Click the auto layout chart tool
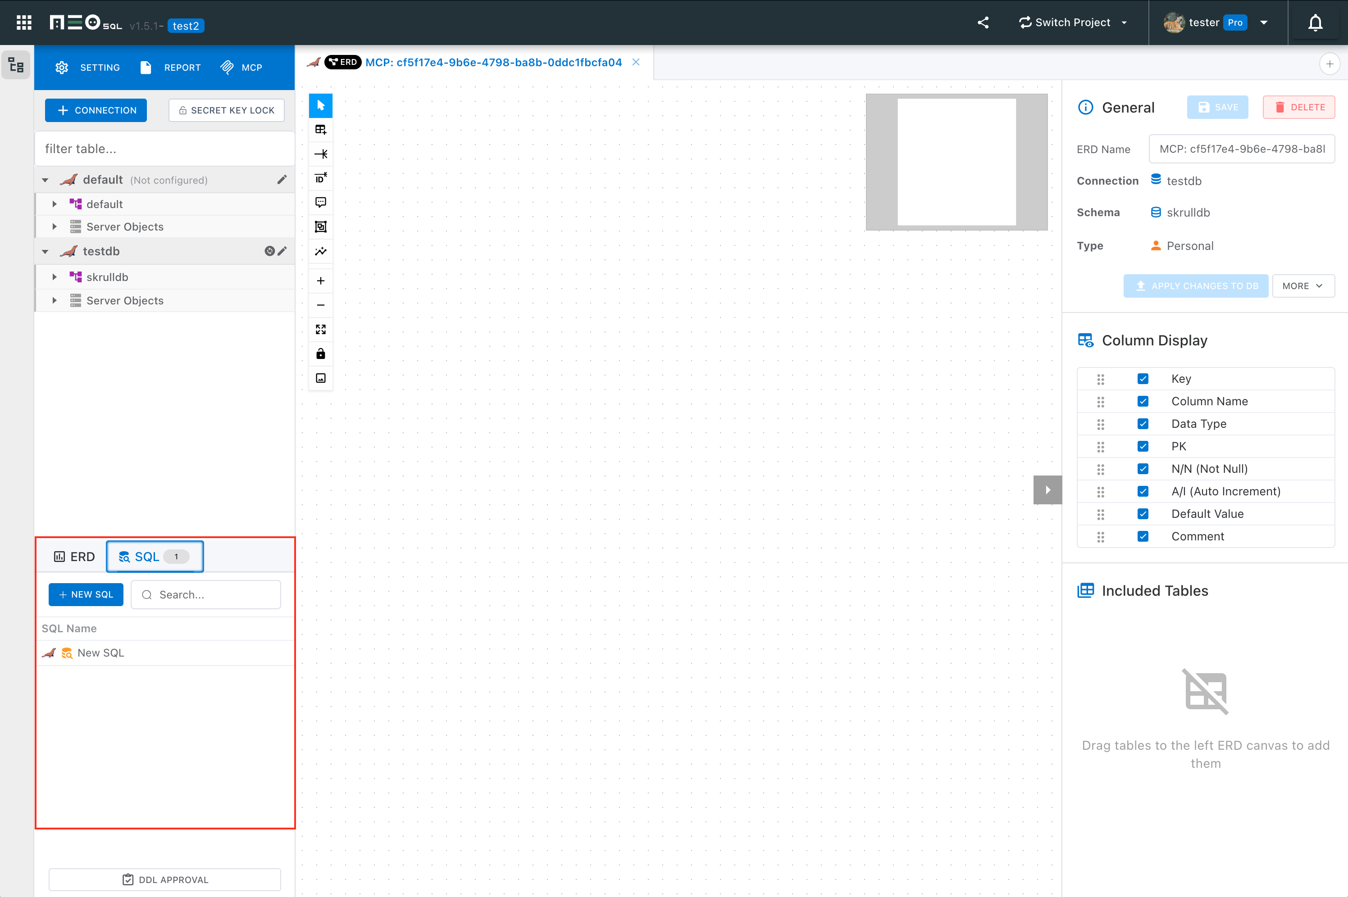Screen dimensions: 1348x897 click(320, 251)
